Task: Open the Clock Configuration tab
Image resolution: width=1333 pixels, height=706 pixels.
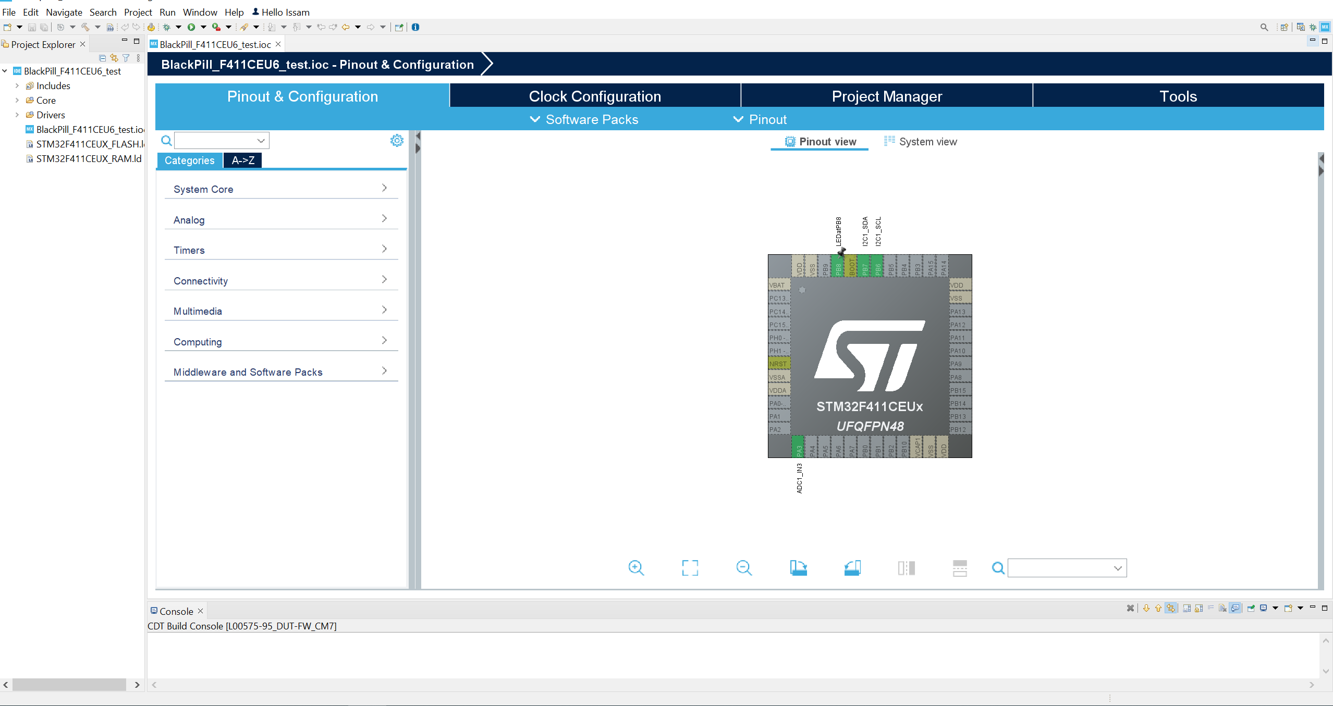Action: (x=595, y=96)
